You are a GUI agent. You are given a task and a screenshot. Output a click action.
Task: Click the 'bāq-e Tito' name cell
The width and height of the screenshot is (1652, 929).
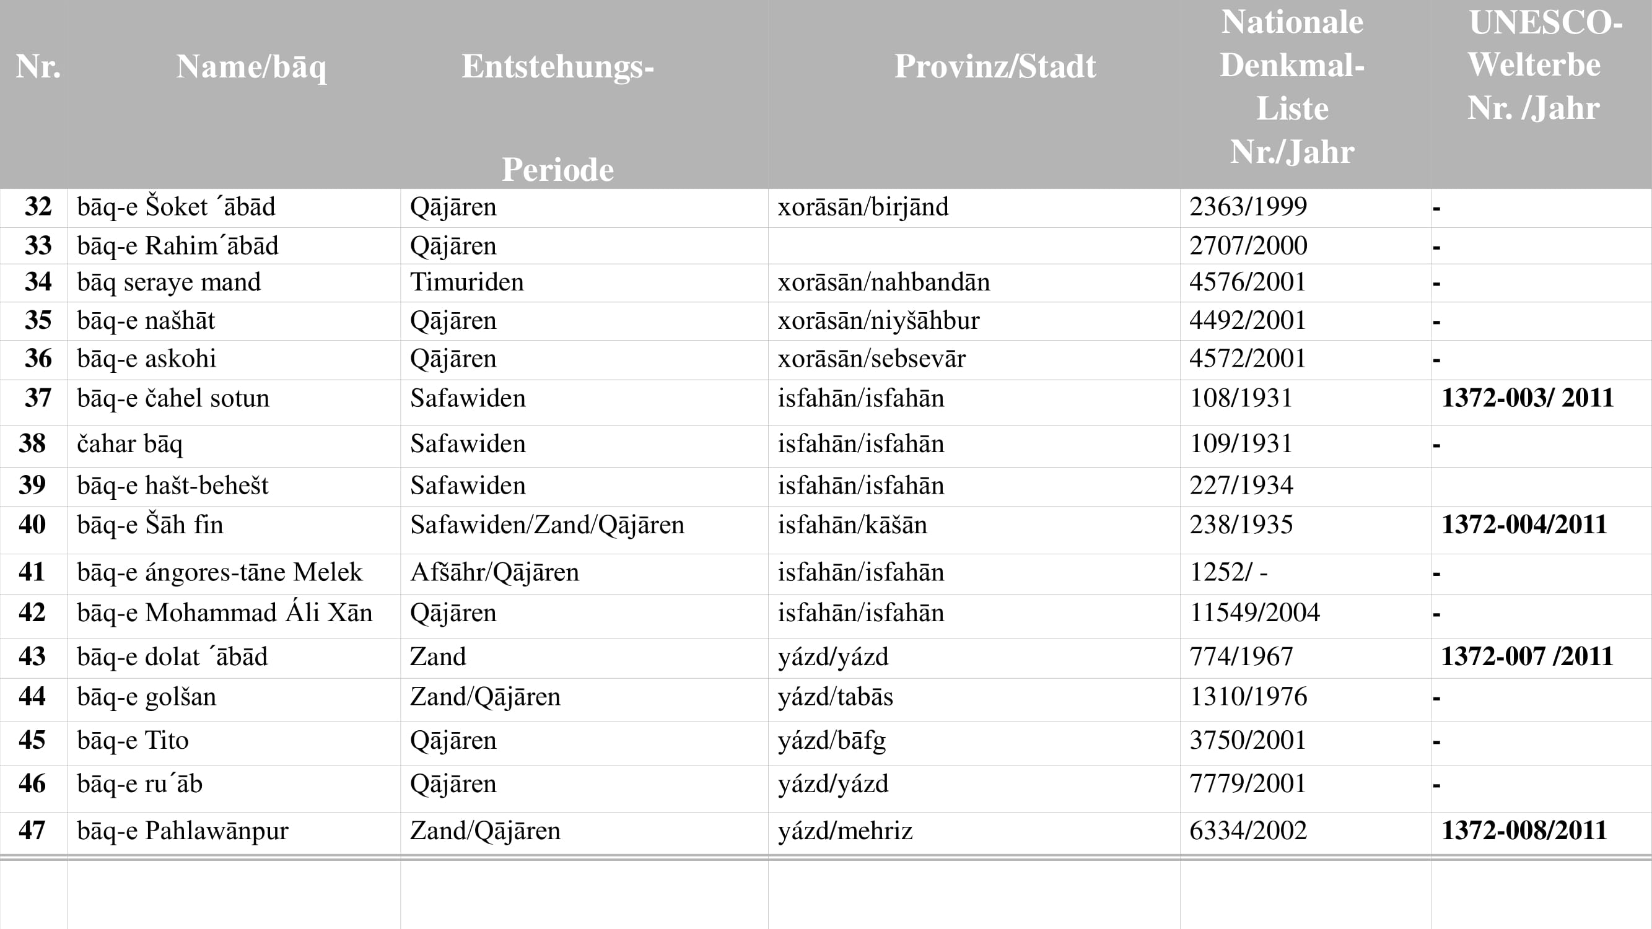[x=133, y=741]
